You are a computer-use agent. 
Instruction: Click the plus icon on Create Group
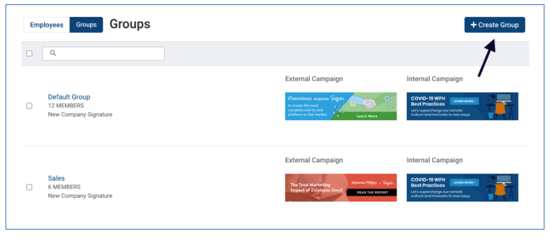pos(473,25)
